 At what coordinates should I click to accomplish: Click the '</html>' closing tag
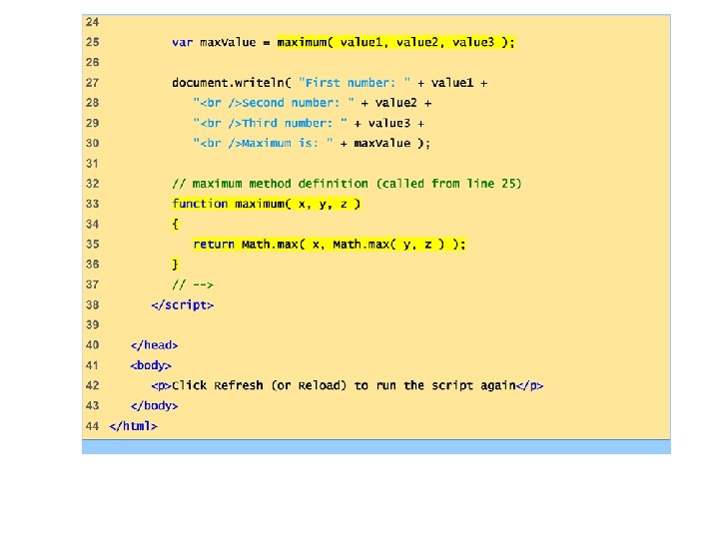[x=133, y=426]
